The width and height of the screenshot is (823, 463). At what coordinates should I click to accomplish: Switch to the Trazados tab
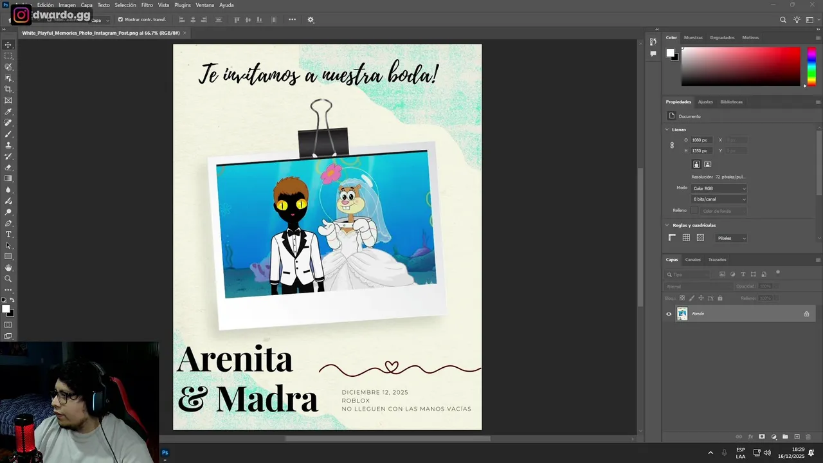(x=717, y=260)
